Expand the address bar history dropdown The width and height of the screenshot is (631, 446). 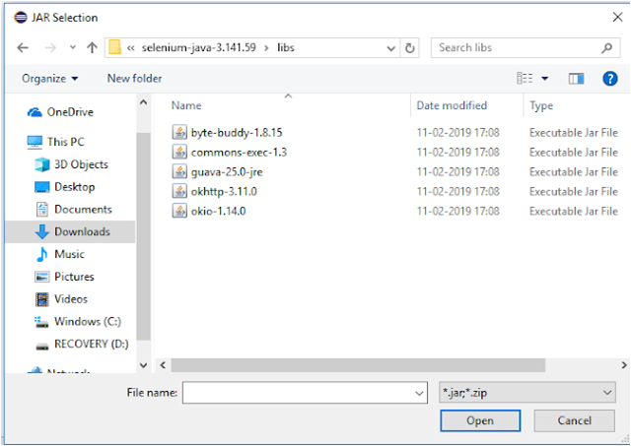click(389, 47)
